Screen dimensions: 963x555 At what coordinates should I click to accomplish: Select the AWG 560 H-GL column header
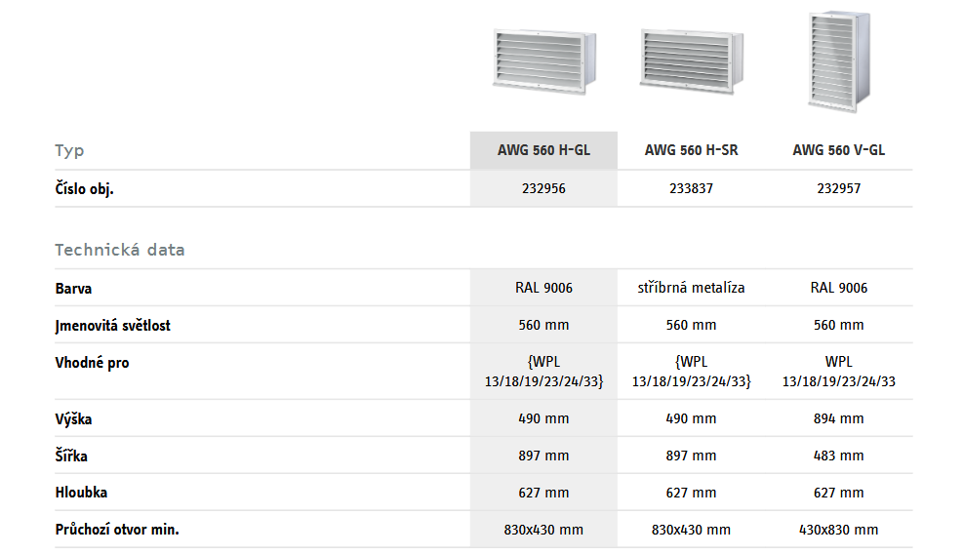(x=543, y=150)
